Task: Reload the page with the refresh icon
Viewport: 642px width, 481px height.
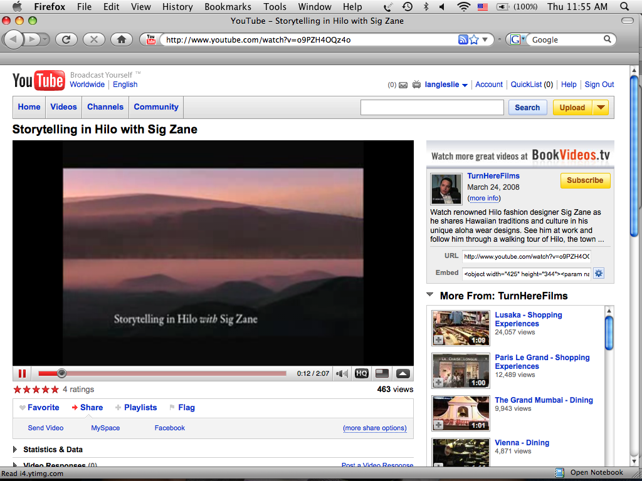Action: click(x=66, y=39)
